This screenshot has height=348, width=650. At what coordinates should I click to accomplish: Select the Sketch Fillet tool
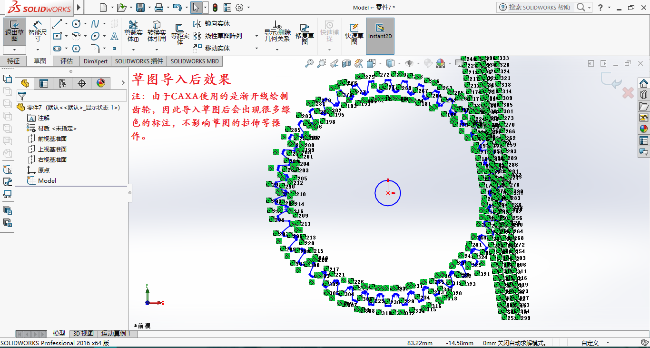point(95,48)
